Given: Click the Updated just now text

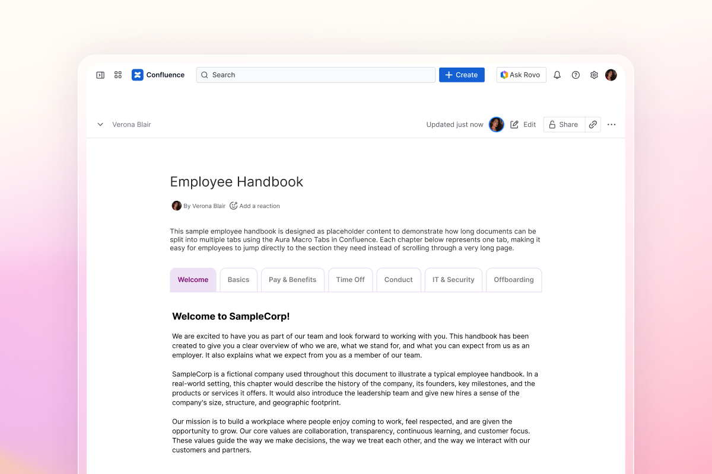Looking at the screenshot, I should [455, 124].
